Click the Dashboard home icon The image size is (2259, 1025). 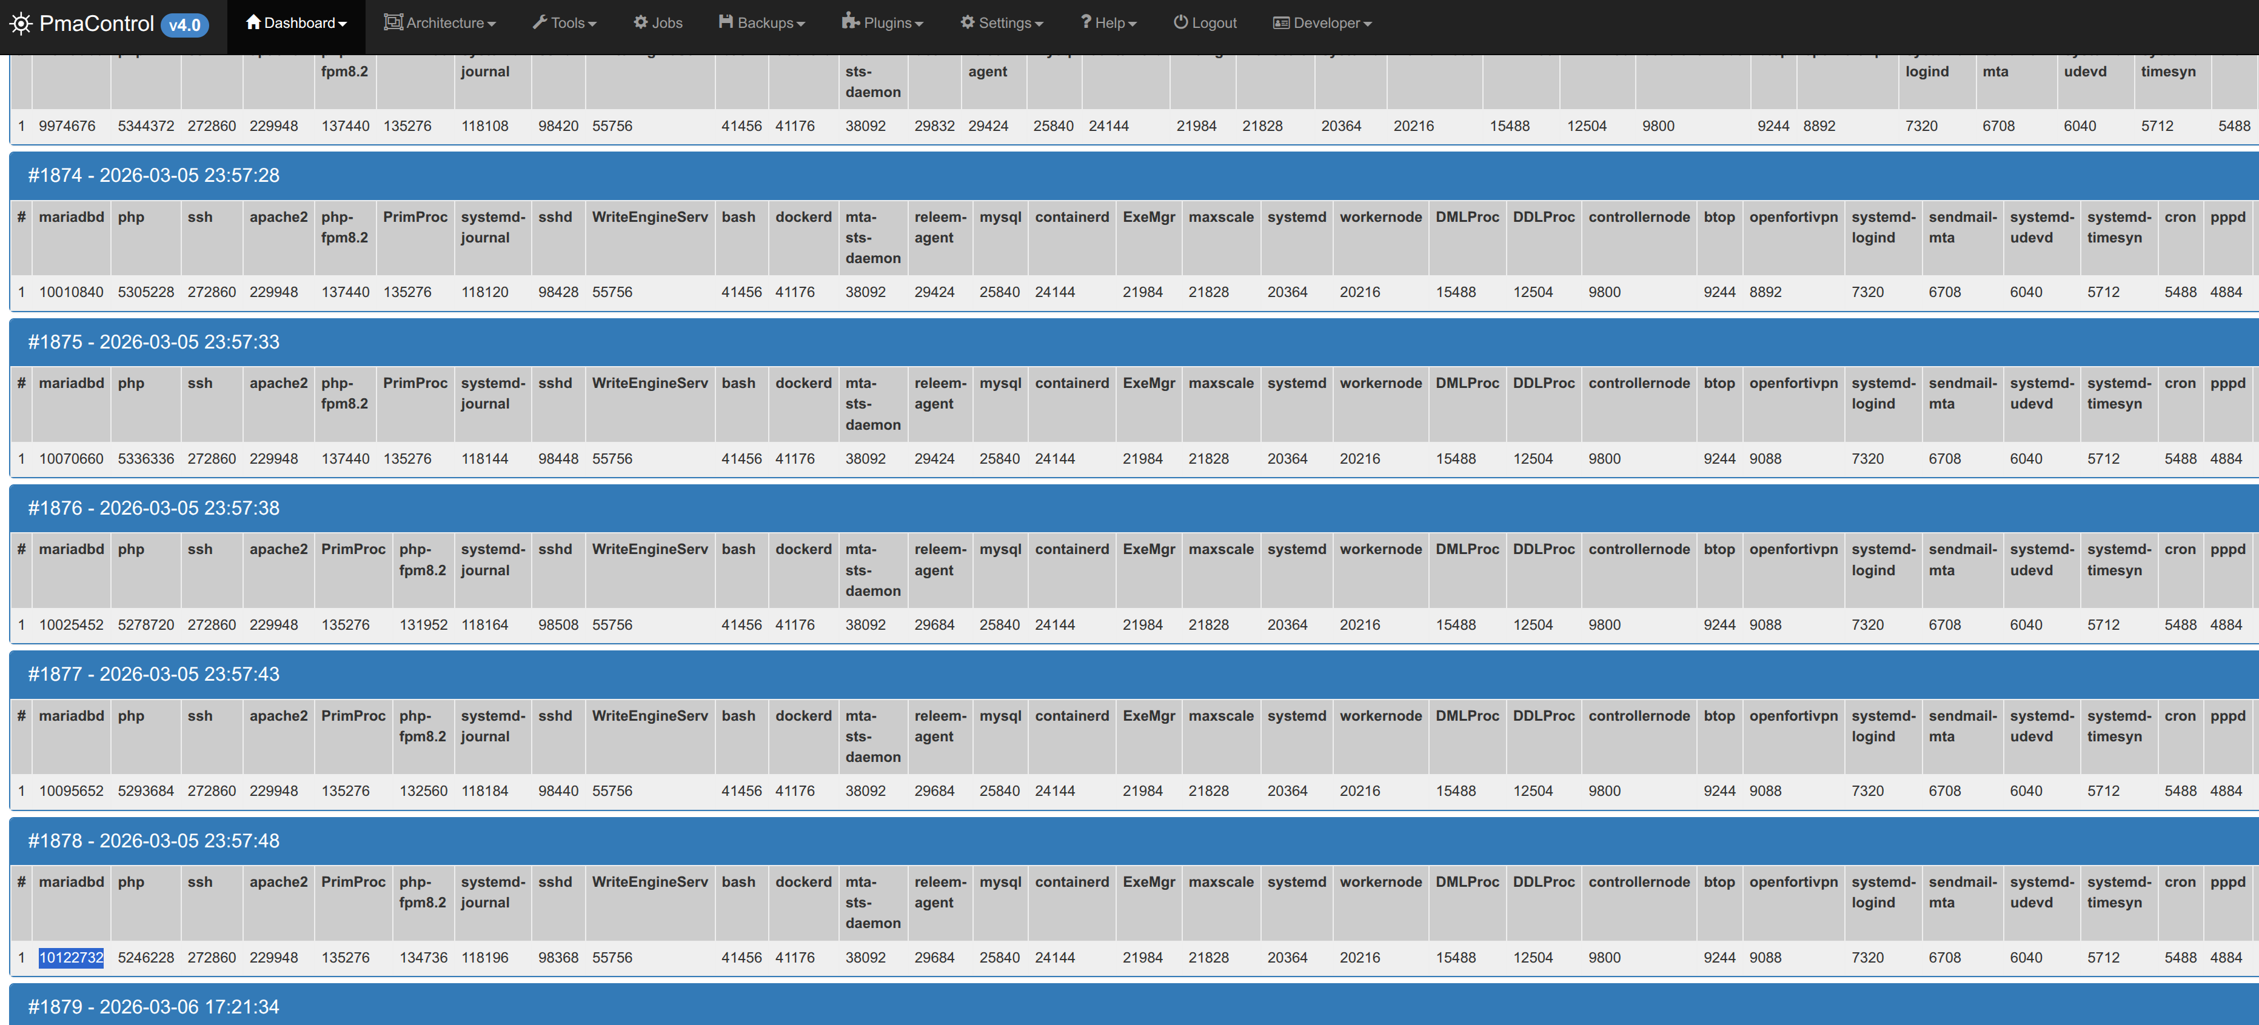[x=253, y=22]
